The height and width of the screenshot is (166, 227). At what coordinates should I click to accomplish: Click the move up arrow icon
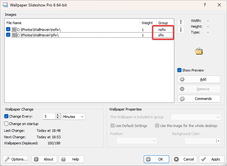click(x=181, y=22)
